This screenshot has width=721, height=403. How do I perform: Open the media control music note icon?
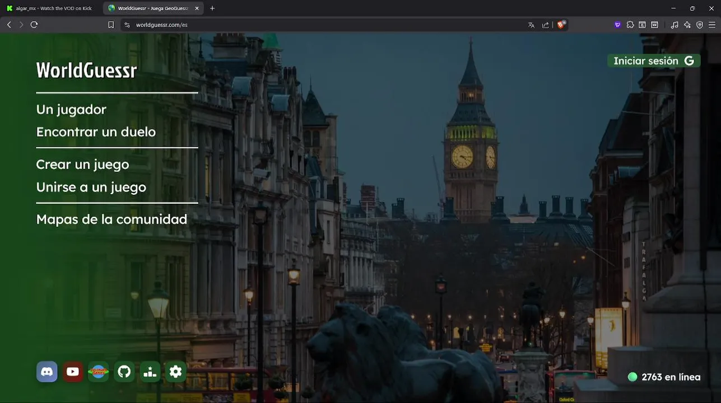click(x=675, y=25)
